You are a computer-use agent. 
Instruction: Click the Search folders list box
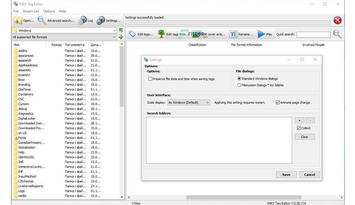(x=219, y=140)
